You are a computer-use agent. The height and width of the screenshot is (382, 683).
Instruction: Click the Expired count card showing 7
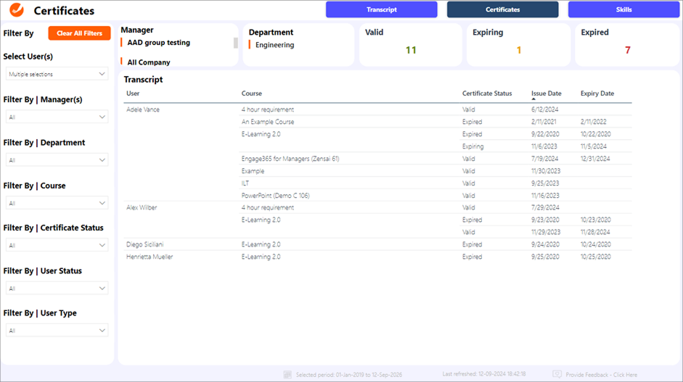click(x=627, y=45)
